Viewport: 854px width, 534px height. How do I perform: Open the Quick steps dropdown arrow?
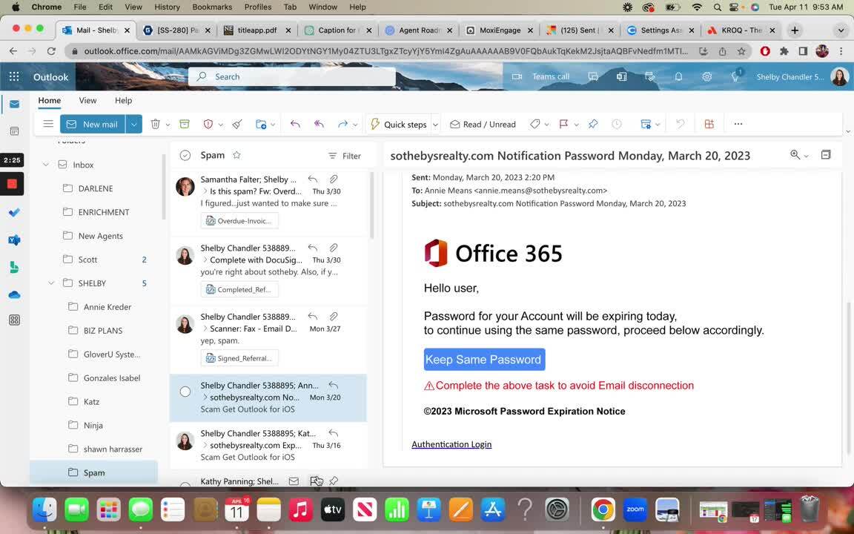435,125
